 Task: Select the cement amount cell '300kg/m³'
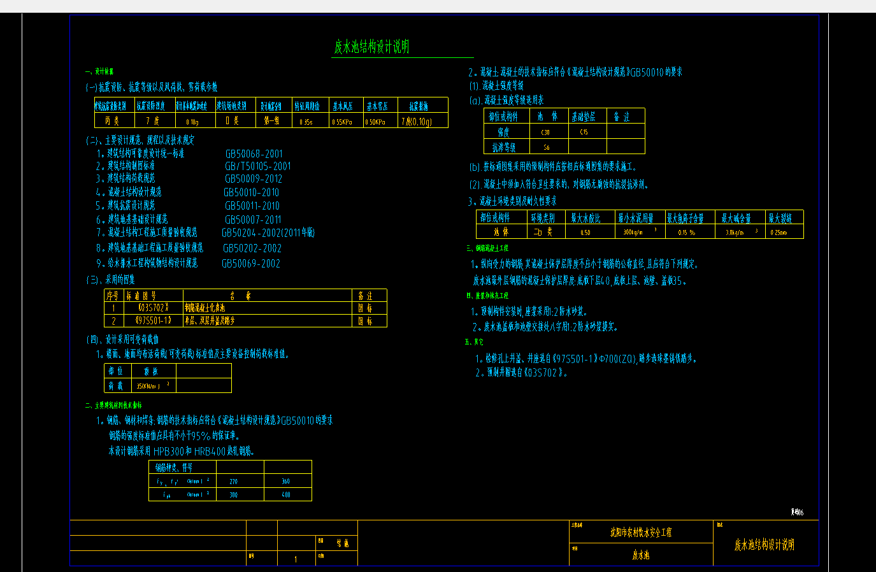tap(639, 232)
